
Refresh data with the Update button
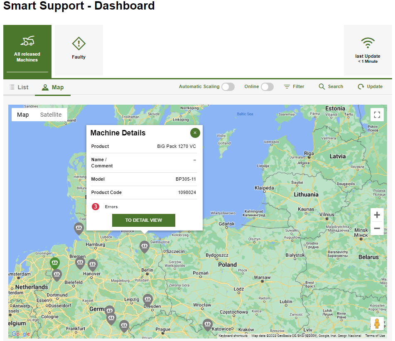pos(370,87)
